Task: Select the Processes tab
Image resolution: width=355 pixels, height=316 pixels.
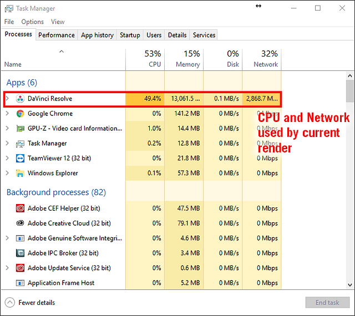Action: click(18, 34)
